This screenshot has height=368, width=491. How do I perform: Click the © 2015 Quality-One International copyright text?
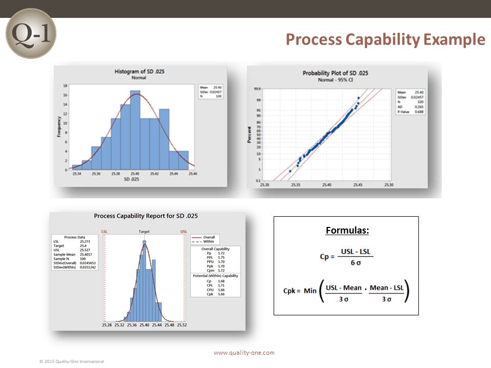coord(72,361)
